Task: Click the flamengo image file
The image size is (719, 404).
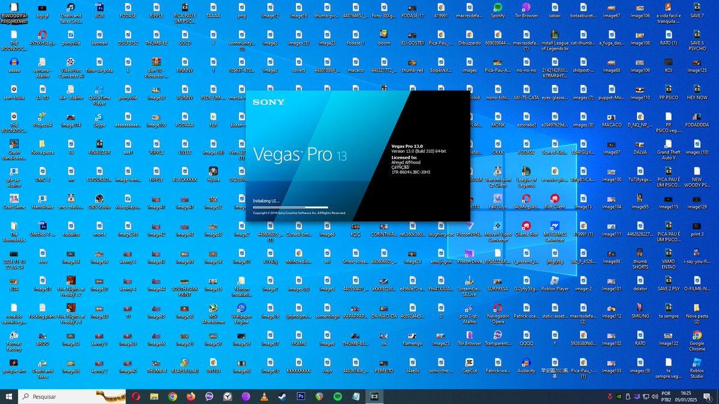Action: (x=412, y=338)
